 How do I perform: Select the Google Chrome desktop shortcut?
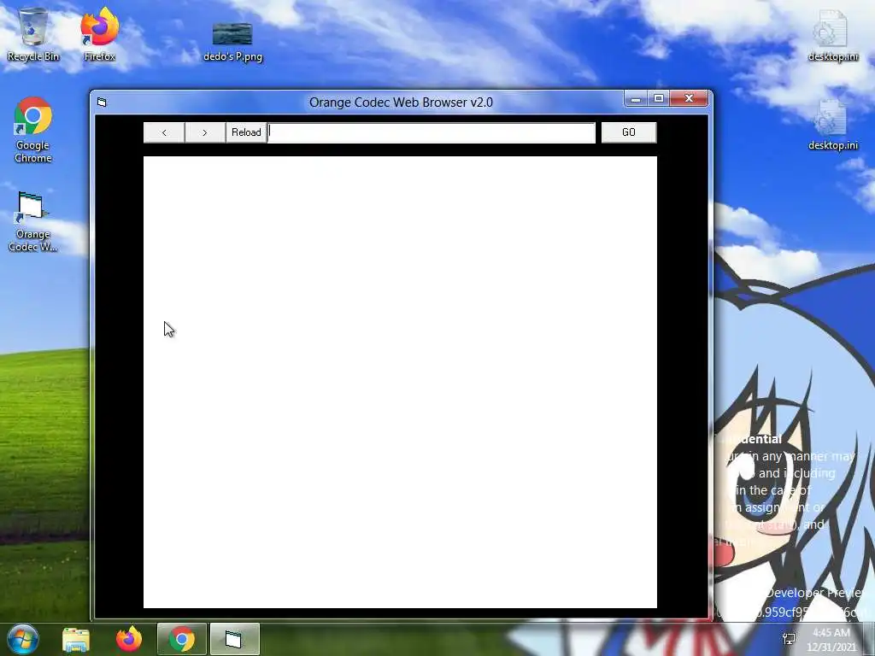pos(33,130)
